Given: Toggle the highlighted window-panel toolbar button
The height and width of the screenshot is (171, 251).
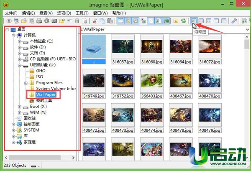Looking at the screenshot, I should coord(120,21).
